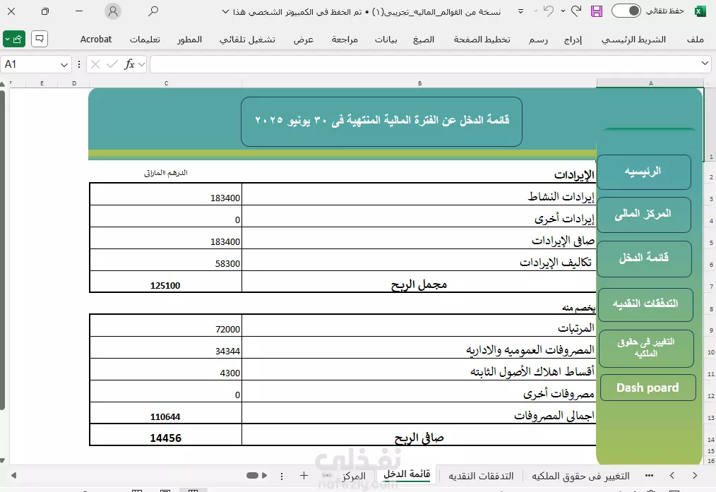Click the formula bar three-dot handle

pos(79,64)
